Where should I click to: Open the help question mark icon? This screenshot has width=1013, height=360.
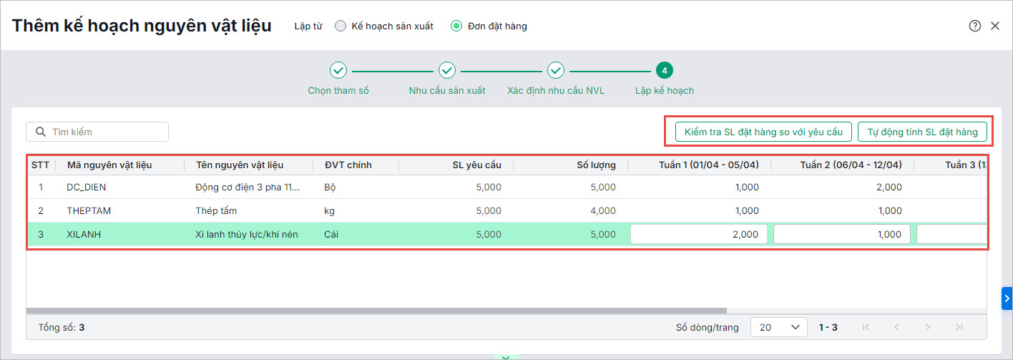pos(974,26)
